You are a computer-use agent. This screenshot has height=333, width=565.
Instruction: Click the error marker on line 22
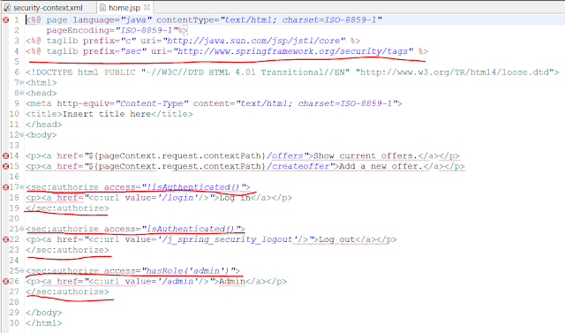point(5,239)
